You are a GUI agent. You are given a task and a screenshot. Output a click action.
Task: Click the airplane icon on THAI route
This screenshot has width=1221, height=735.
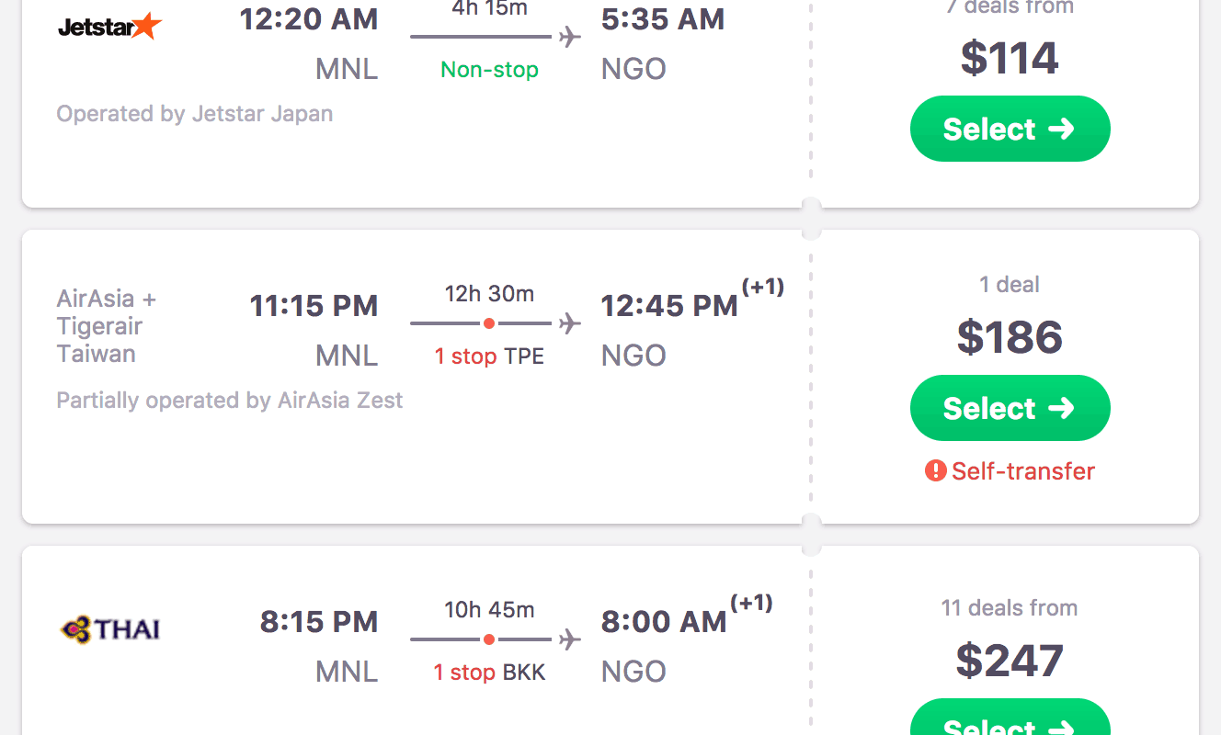(x=570, y=639)
